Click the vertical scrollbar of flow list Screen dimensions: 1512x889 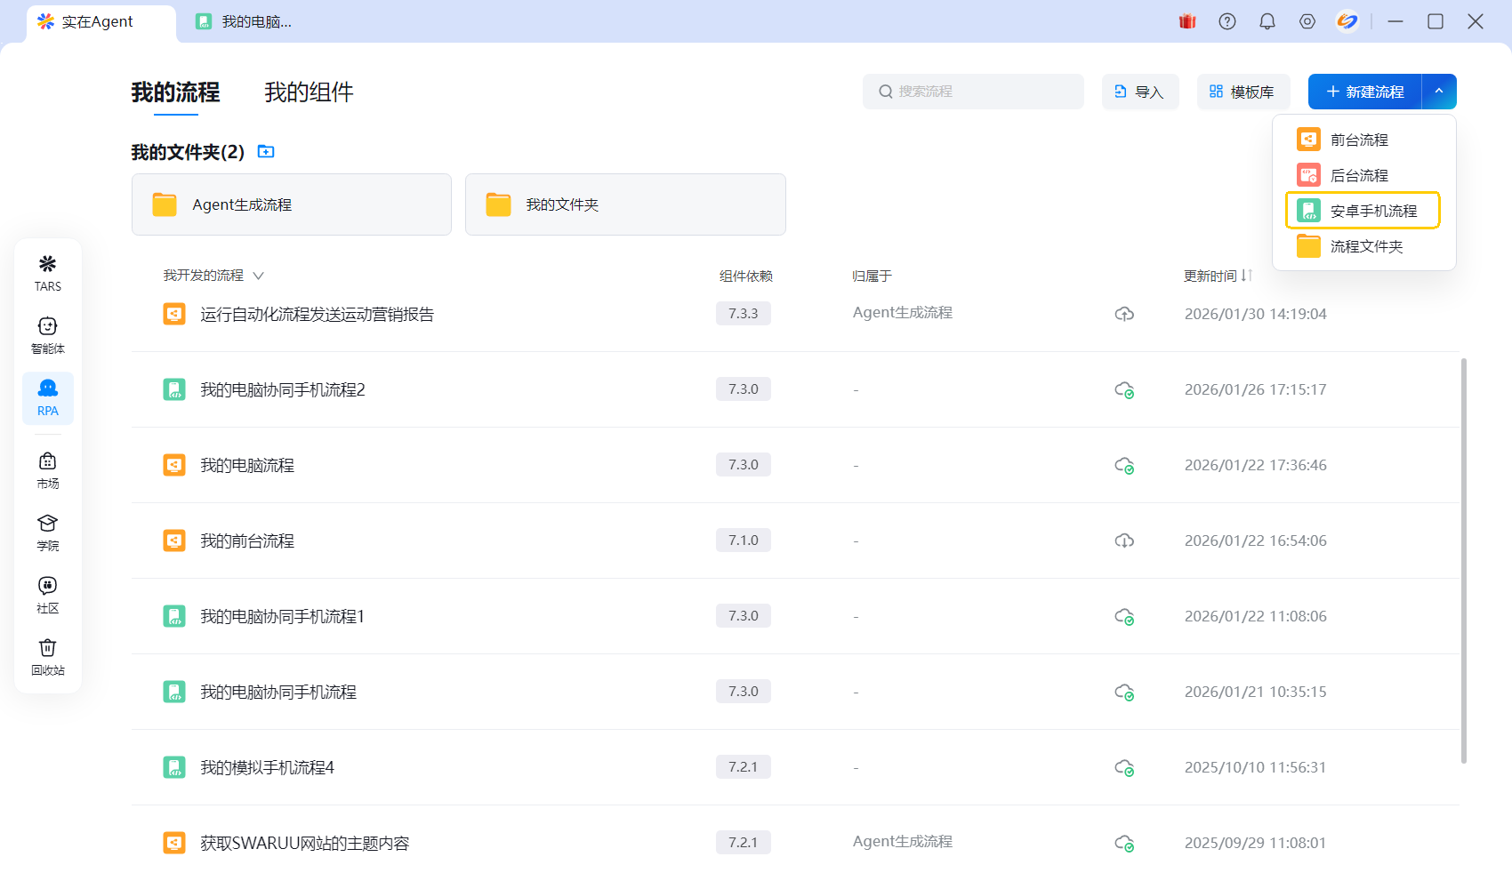1463,560
